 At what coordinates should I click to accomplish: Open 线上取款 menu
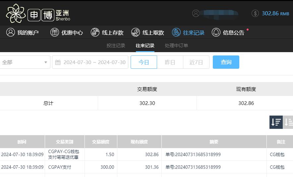pyautogui.click(x=147, y=33)
